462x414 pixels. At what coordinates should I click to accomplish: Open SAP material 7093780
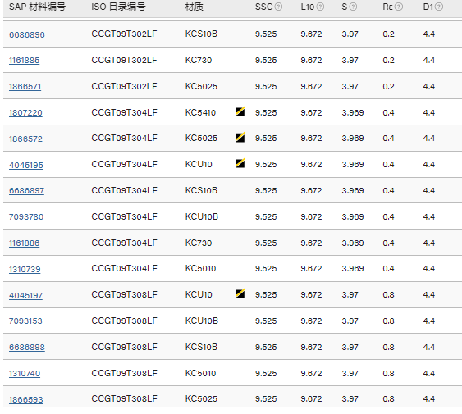pyautogui.click(x=26, y=217)
